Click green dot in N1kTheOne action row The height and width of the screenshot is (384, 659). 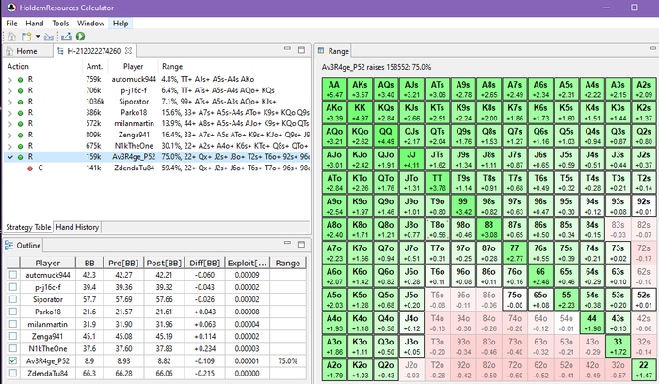tap(20, 146)
